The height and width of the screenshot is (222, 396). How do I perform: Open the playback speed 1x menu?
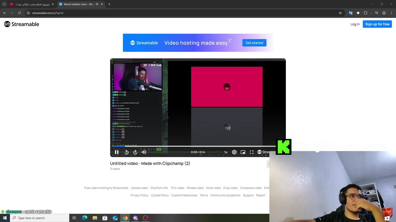point(226,152)
